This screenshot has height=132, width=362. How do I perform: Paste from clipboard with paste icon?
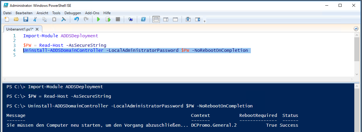54,19
